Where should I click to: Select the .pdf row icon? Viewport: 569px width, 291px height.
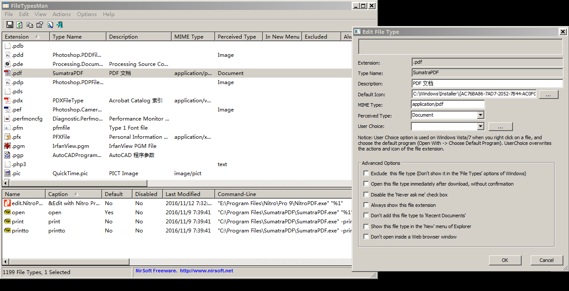(7, 73)
